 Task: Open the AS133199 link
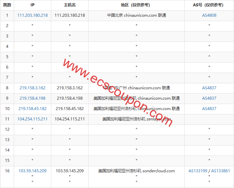[x=198, y=171]
